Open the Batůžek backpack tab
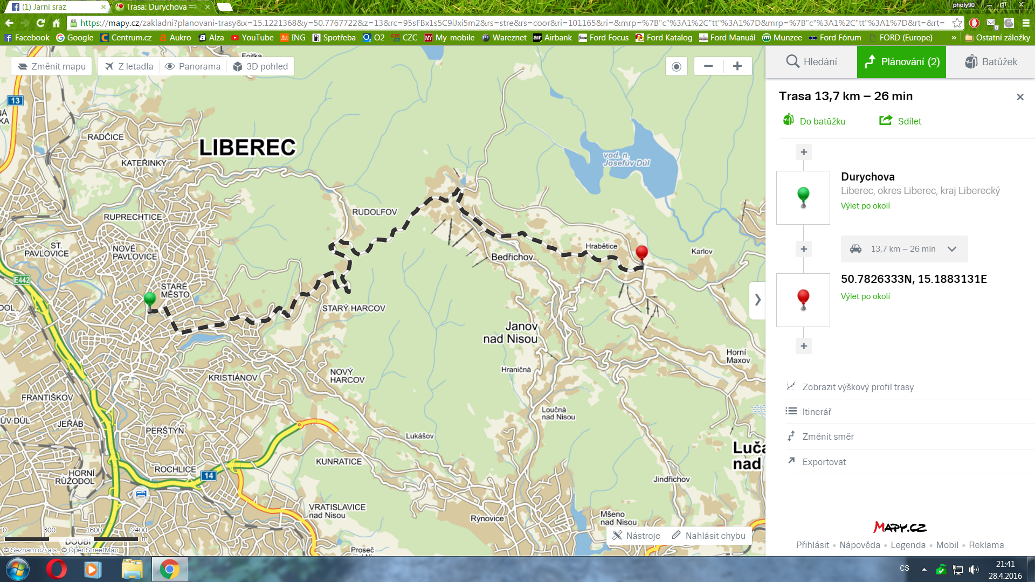 point(991,62)
